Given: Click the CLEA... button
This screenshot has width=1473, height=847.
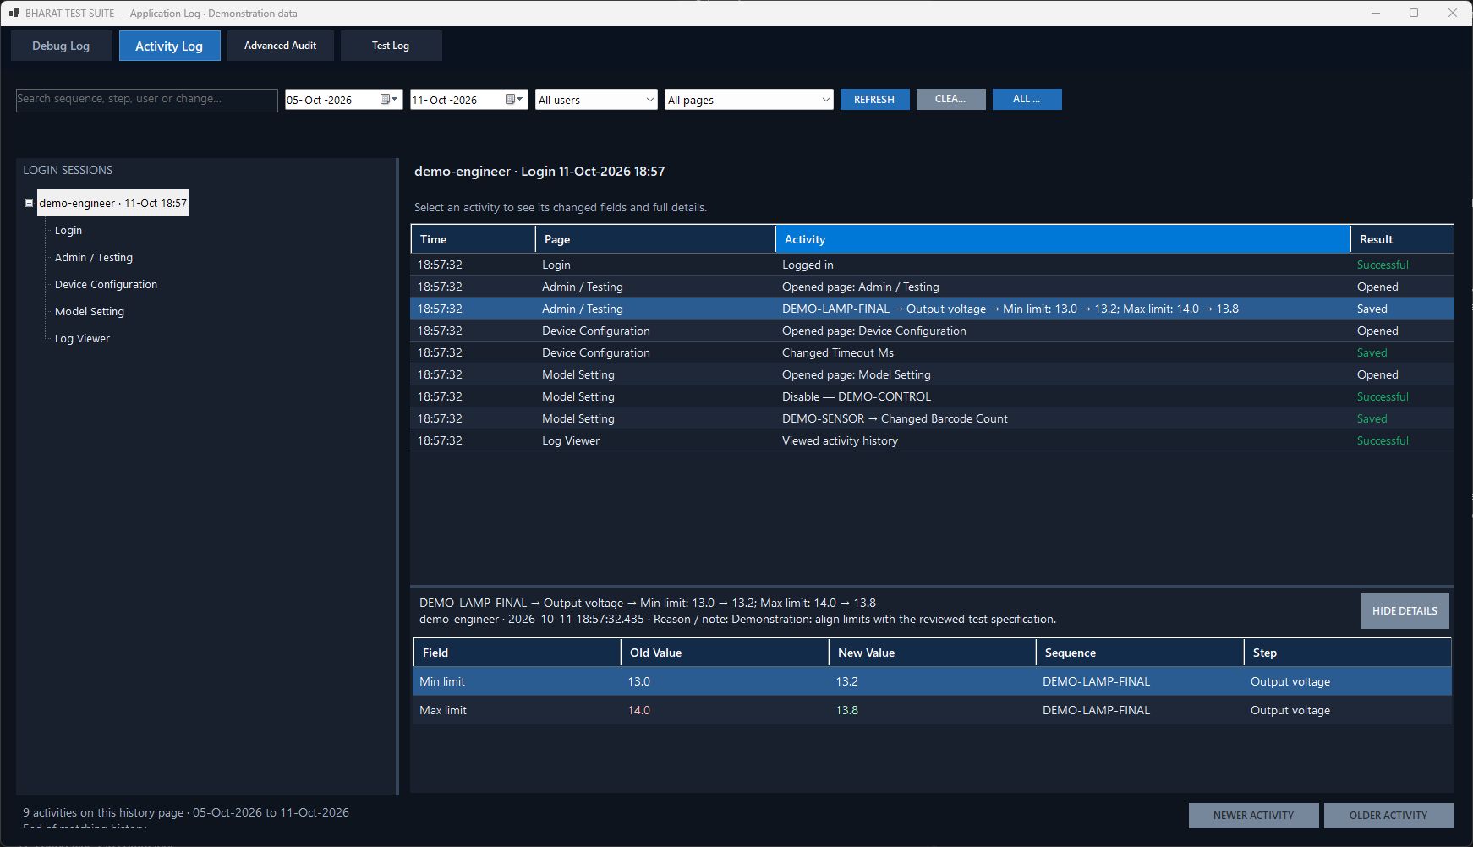Looking at the screenshot, I should pos(950,99).
